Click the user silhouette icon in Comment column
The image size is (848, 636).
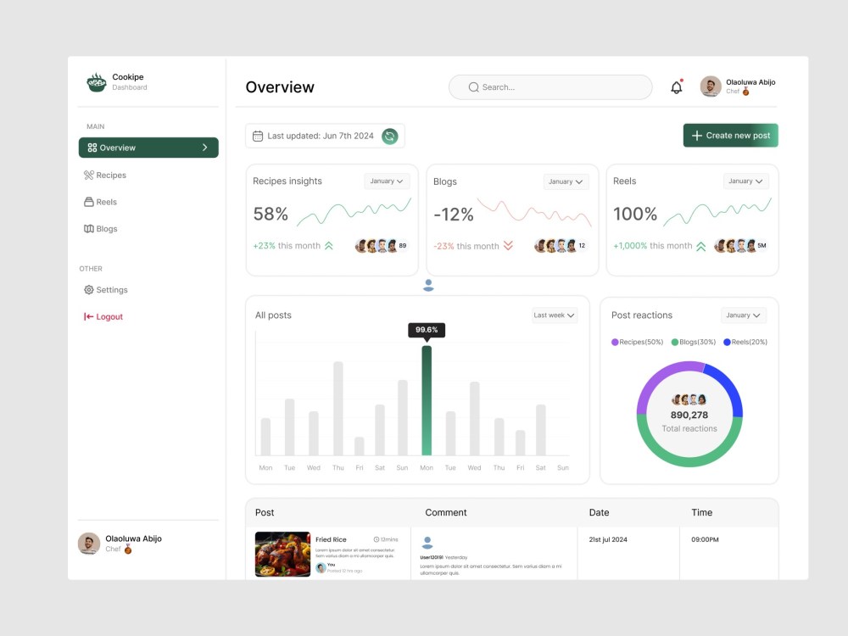[427, 543]
